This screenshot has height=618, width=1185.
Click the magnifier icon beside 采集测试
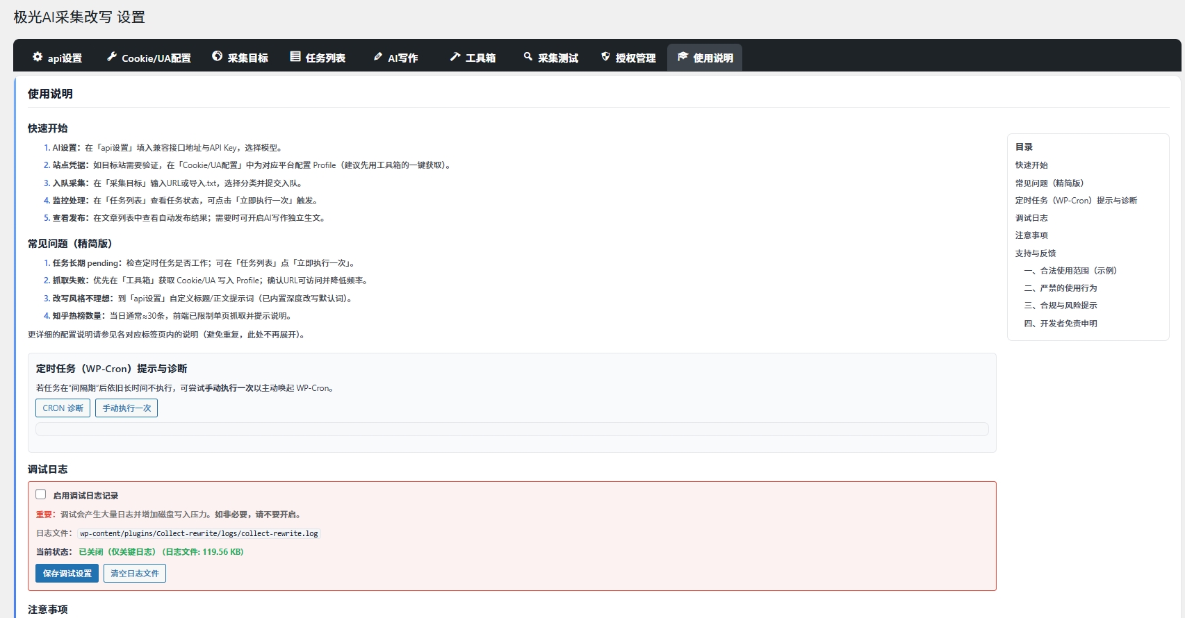click(528, 57)
